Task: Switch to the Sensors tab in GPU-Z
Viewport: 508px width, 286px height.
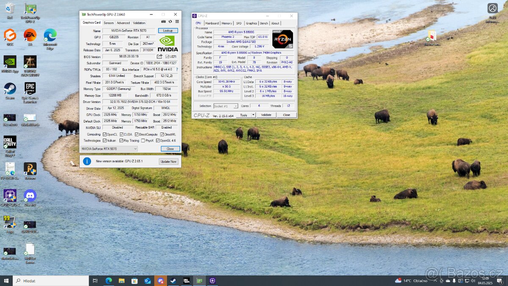Action: coord(108,23)
